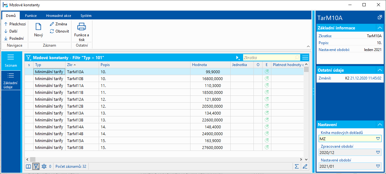Image resolution: width=386 pixels, height=174 pixels.
Task: Click the clock icon in TarM11B row
Action: click(x=267, y=92)
